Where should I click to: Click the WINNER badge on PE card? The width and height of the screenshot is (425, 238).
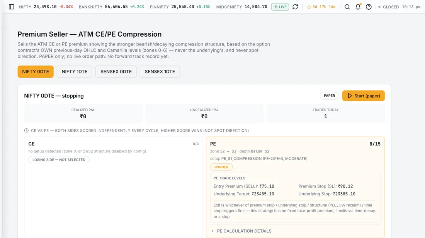click(x=221, y=167)
